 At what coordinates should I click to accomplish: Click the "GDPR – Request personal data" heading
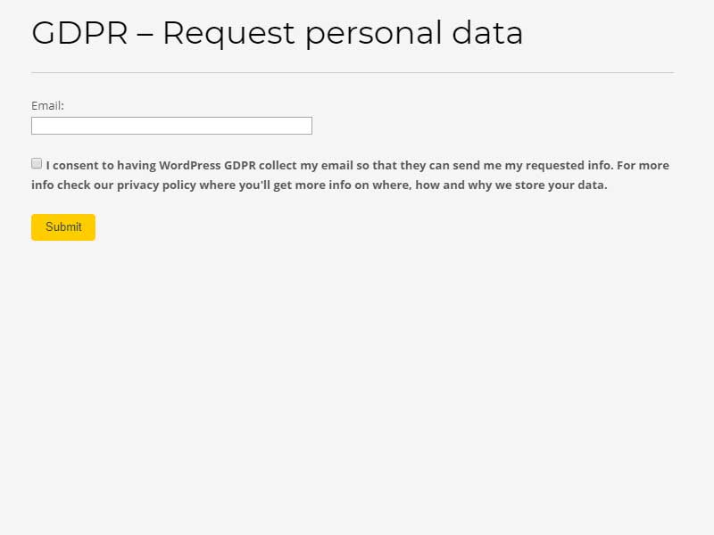[277, 33]
